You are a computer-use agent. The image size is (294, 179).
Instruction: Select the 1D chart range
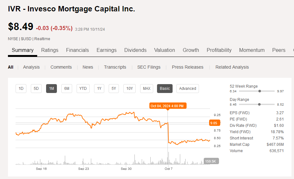click(x=21, y=89)
